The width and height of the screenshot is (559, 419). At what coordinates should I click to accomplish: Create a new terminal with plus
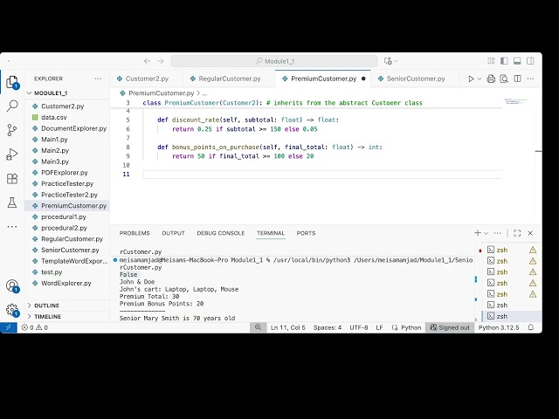tap(478, 233)
